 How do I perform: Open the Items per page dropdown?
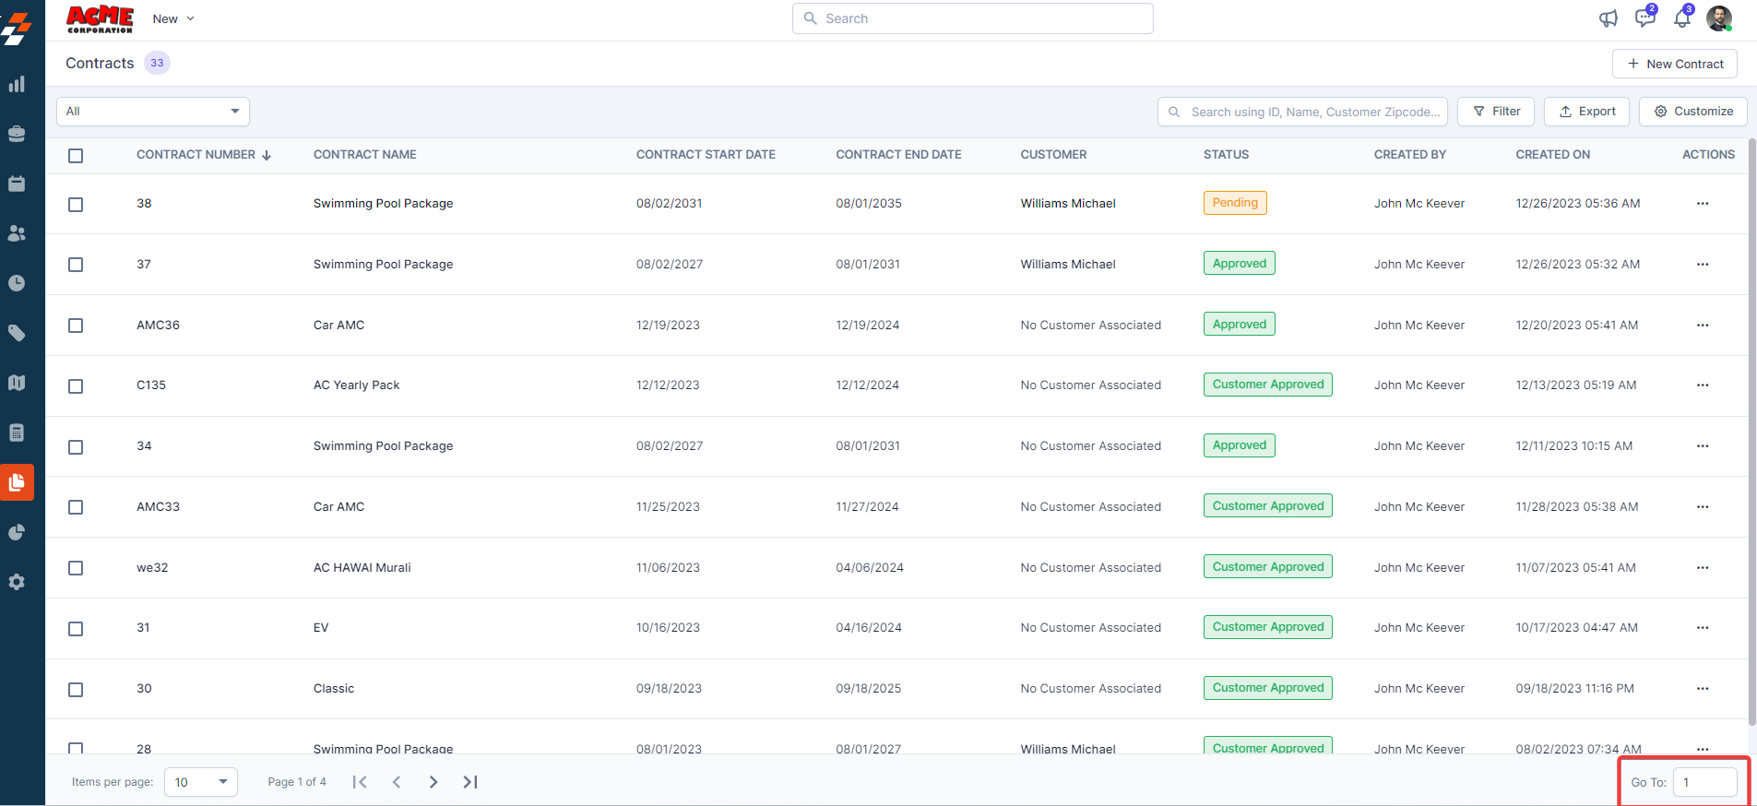pos(200,782)
